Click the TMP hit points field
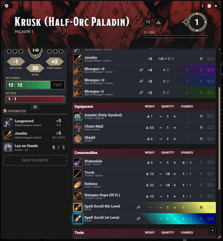 tap(58, 85)
